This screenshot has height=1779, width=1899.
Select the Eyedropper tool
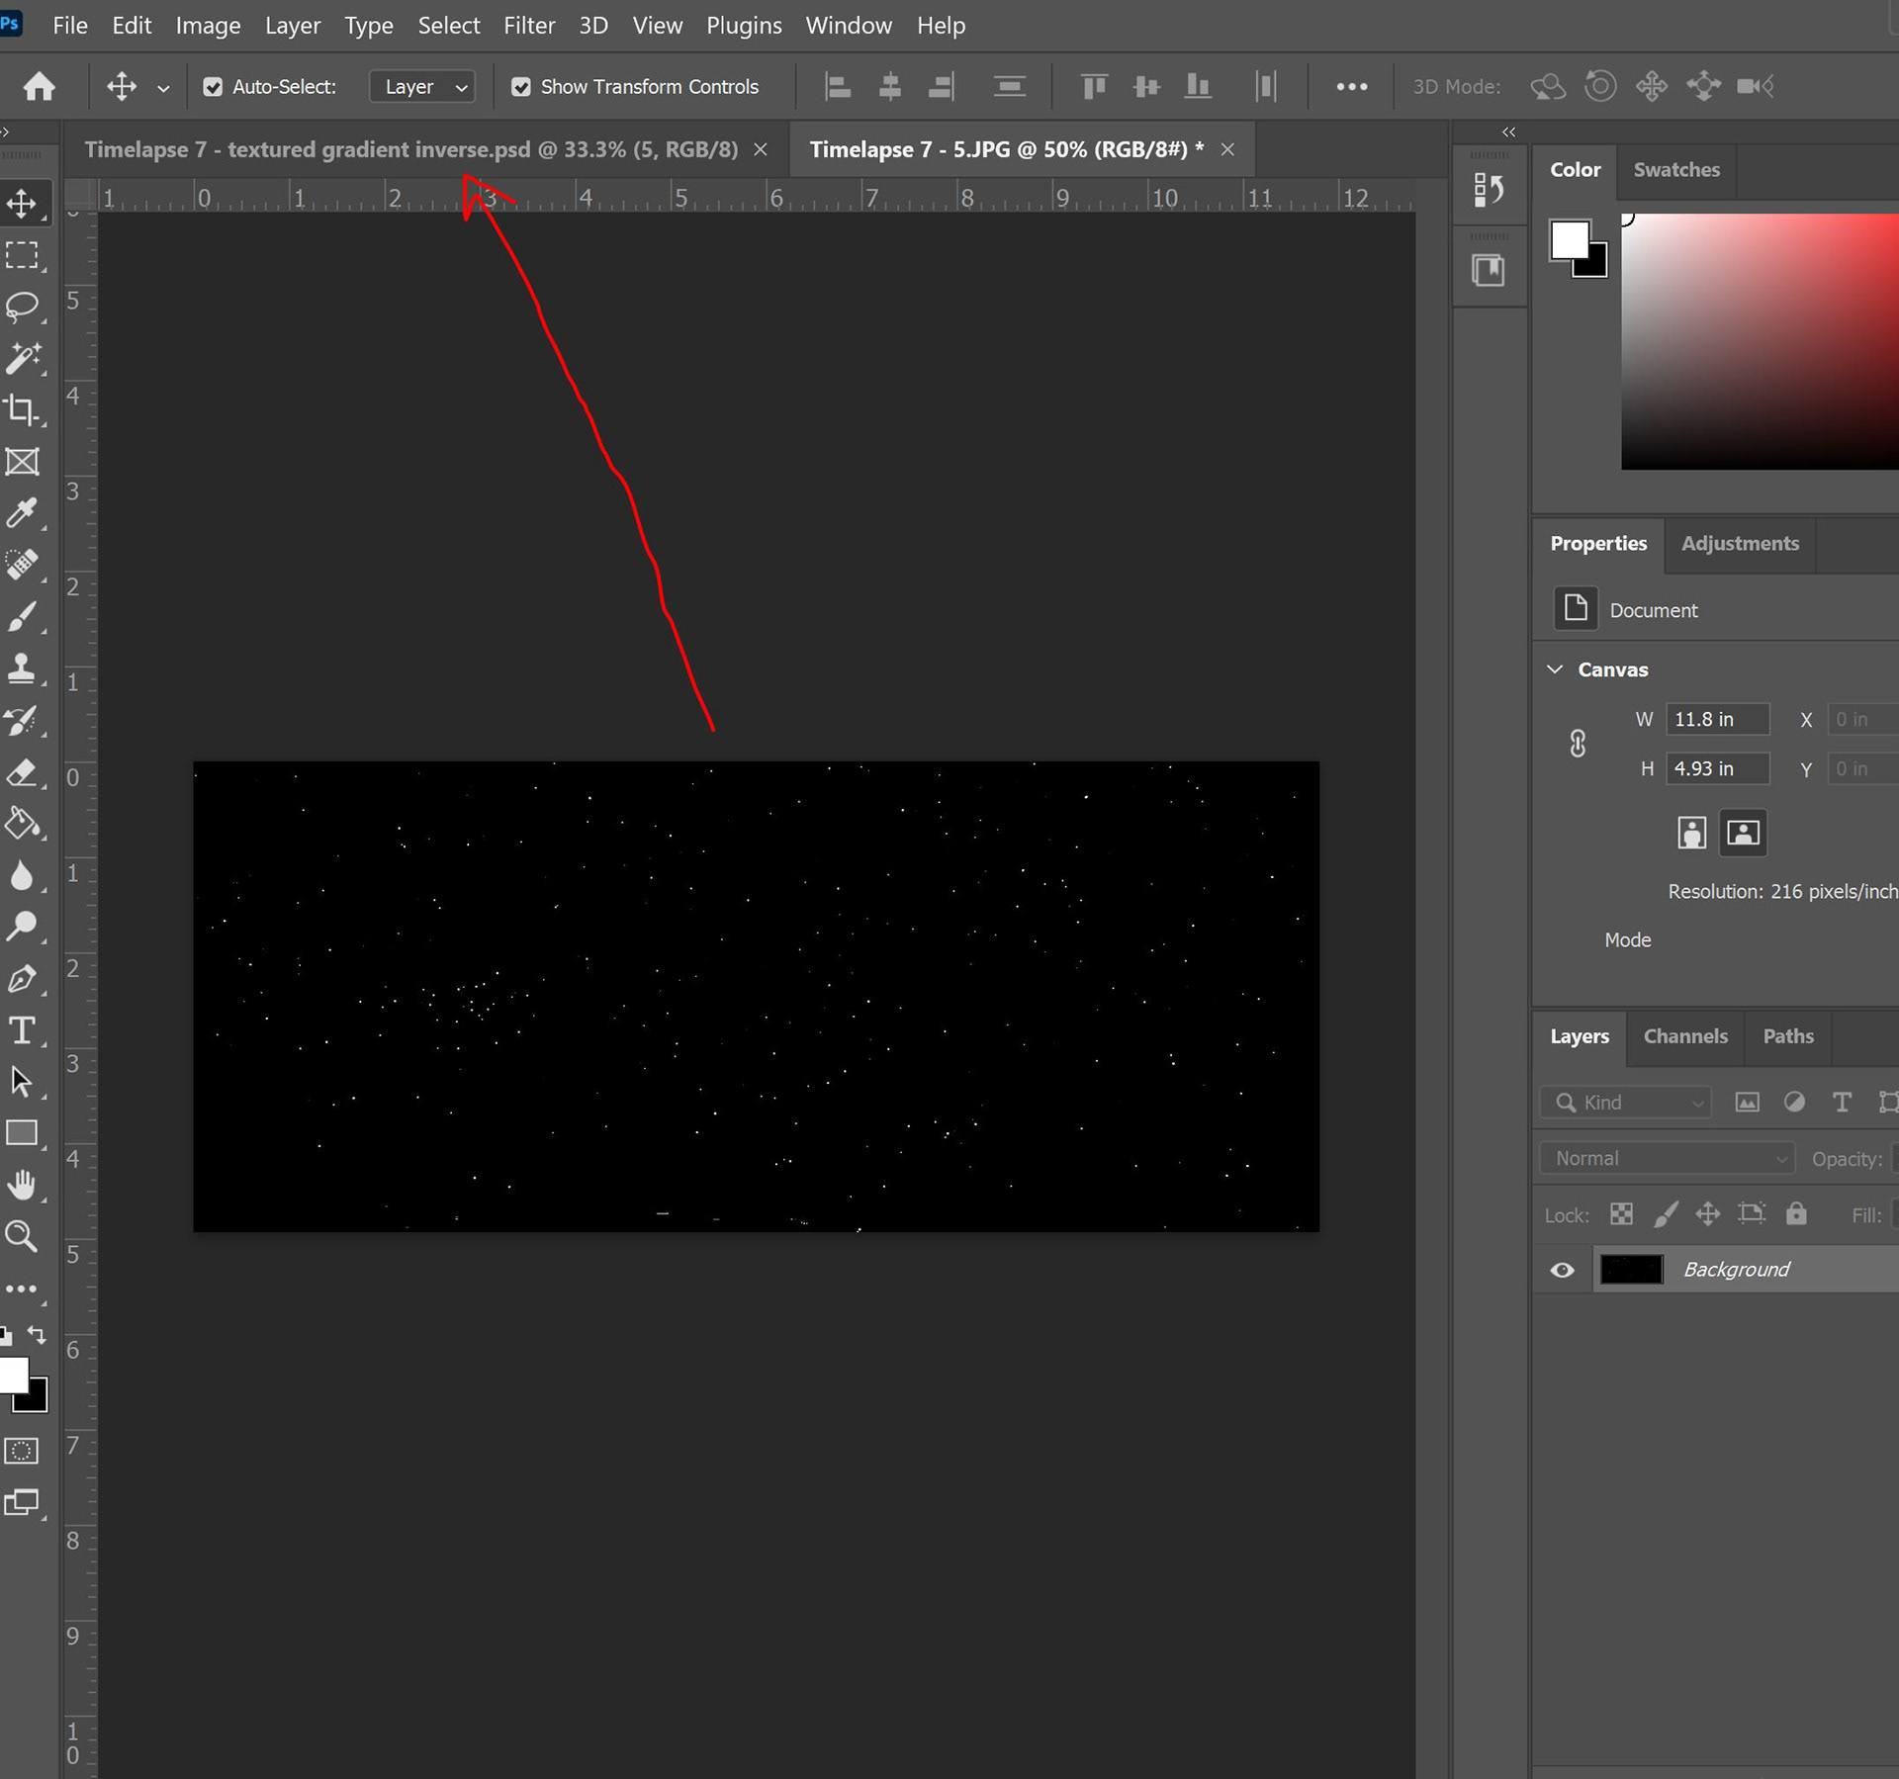coord(22,512)
